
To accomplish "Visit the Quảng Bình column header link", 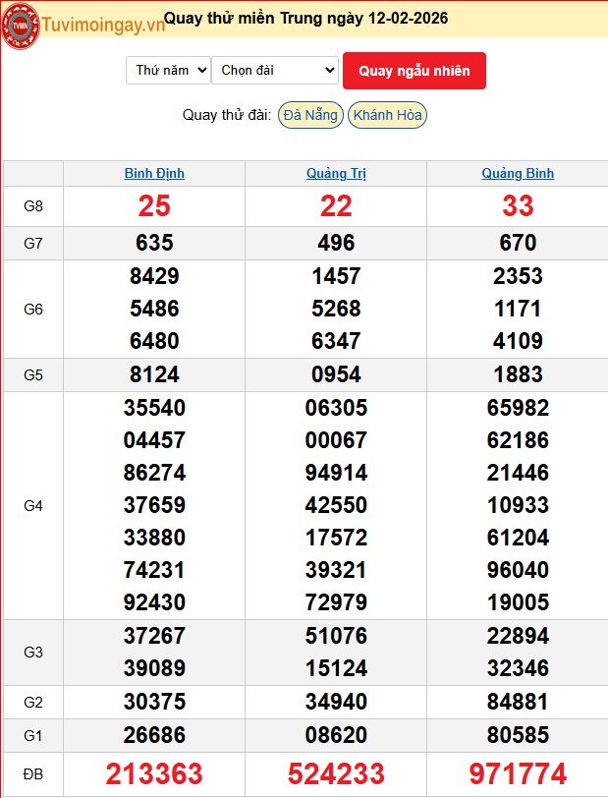I will click(518, 174).
